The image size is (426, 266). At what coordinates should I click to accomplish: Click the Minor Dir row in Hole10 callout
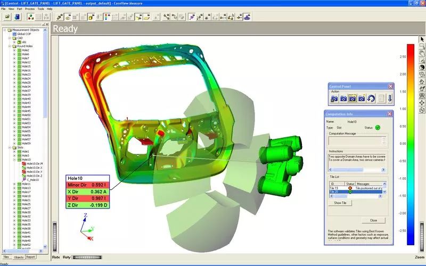click(87, 185)
